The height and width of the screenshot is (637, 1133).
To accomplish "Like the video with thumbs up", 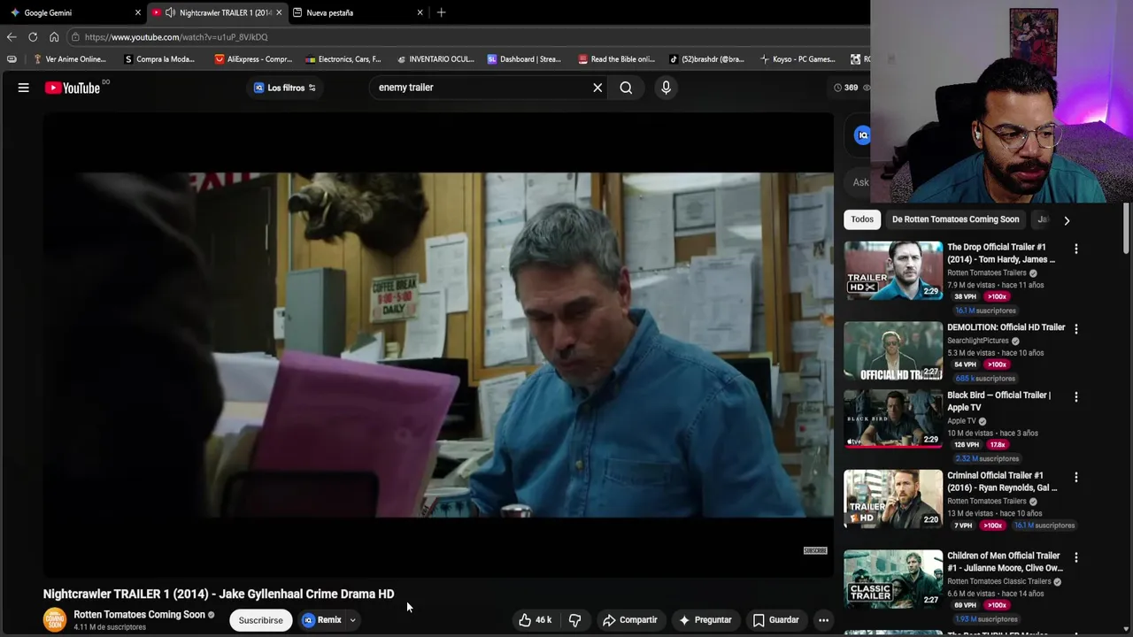I will 535,620.
